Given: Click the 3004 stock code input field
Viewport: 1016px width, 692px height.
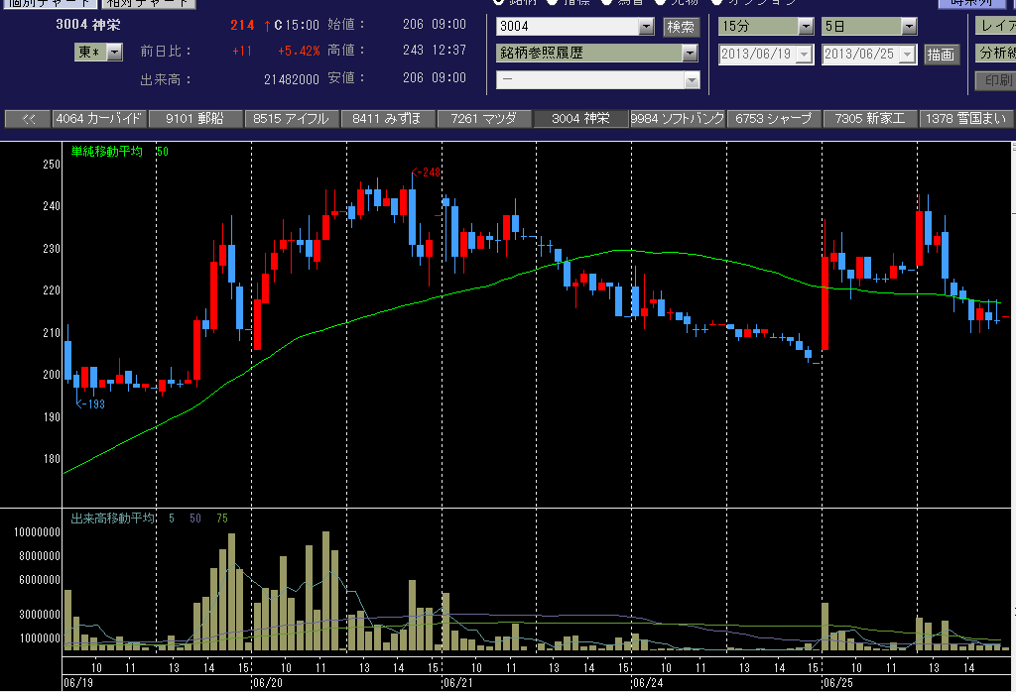Looking at the screenshot, I should click(568, 27).
